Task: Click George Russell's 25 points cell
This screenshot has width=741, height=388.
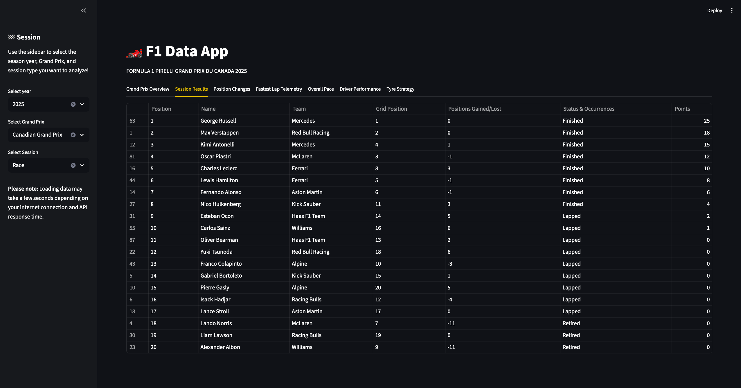Action: coord(692,121)
